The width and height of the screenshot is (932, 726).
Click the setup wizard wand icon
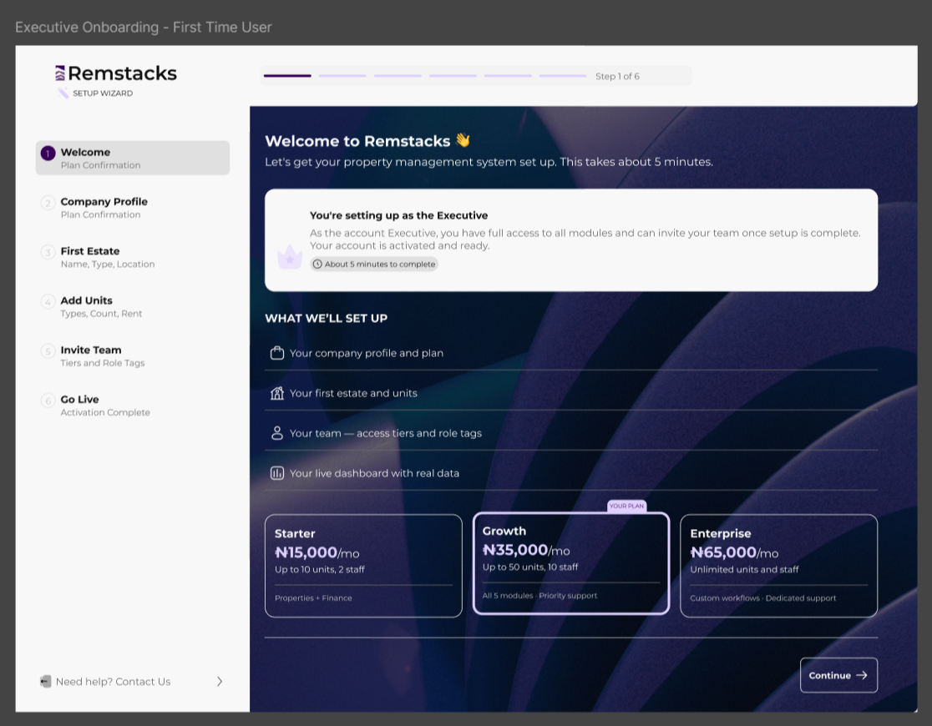pyautogui.click(x=63, y=93)
